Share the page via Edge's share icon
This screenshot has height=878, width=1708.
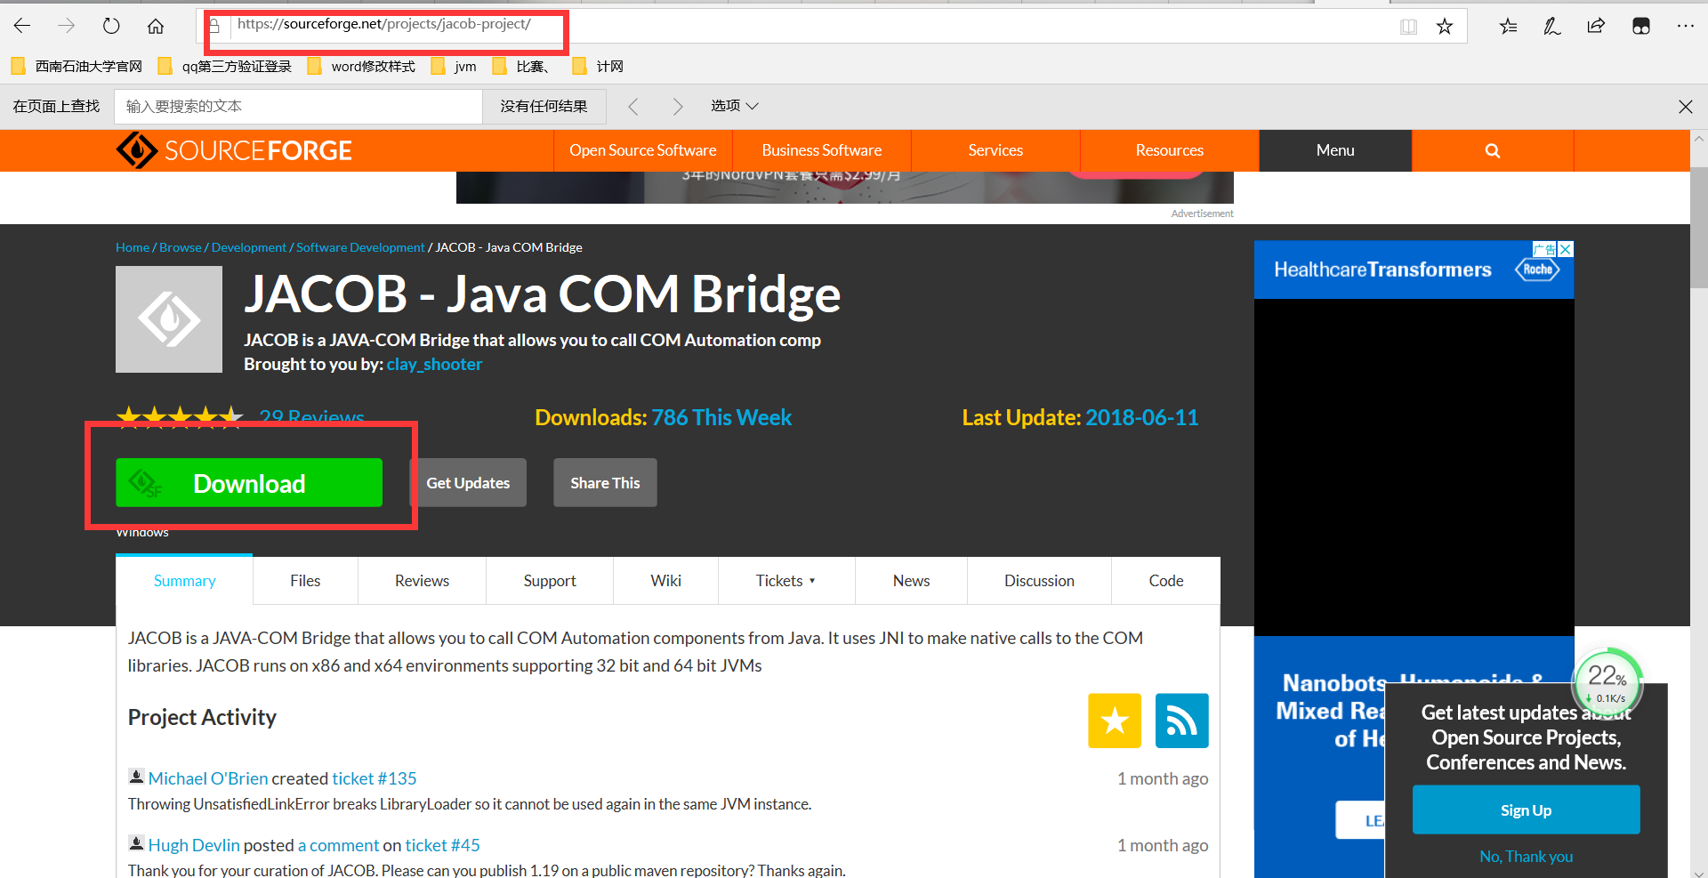(1596, 26)
